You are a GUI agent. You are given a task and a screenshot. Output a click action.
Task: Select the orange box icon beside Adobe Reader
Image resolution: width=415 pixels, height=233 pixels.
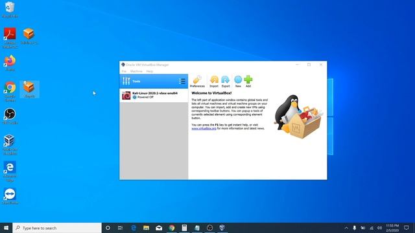[29, 36]
